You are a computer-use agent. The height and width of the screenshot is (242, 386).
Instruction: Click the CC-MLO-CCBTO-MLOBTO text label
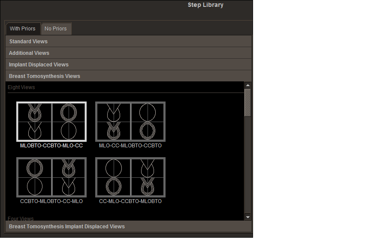point(130,201)
